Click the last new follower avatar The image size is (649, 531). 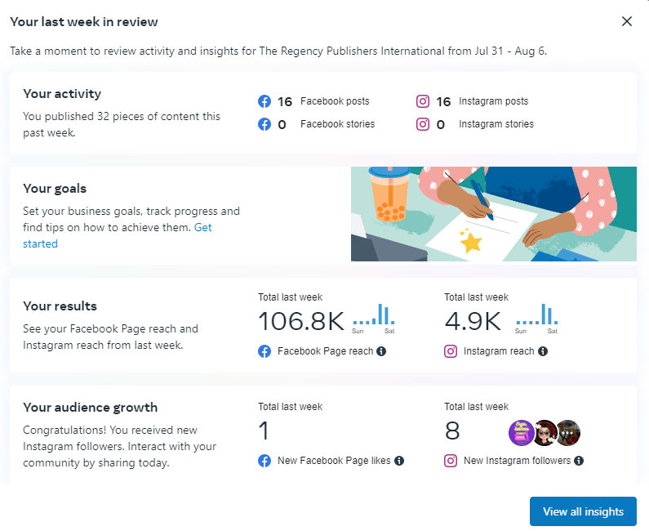coord(567,432)
